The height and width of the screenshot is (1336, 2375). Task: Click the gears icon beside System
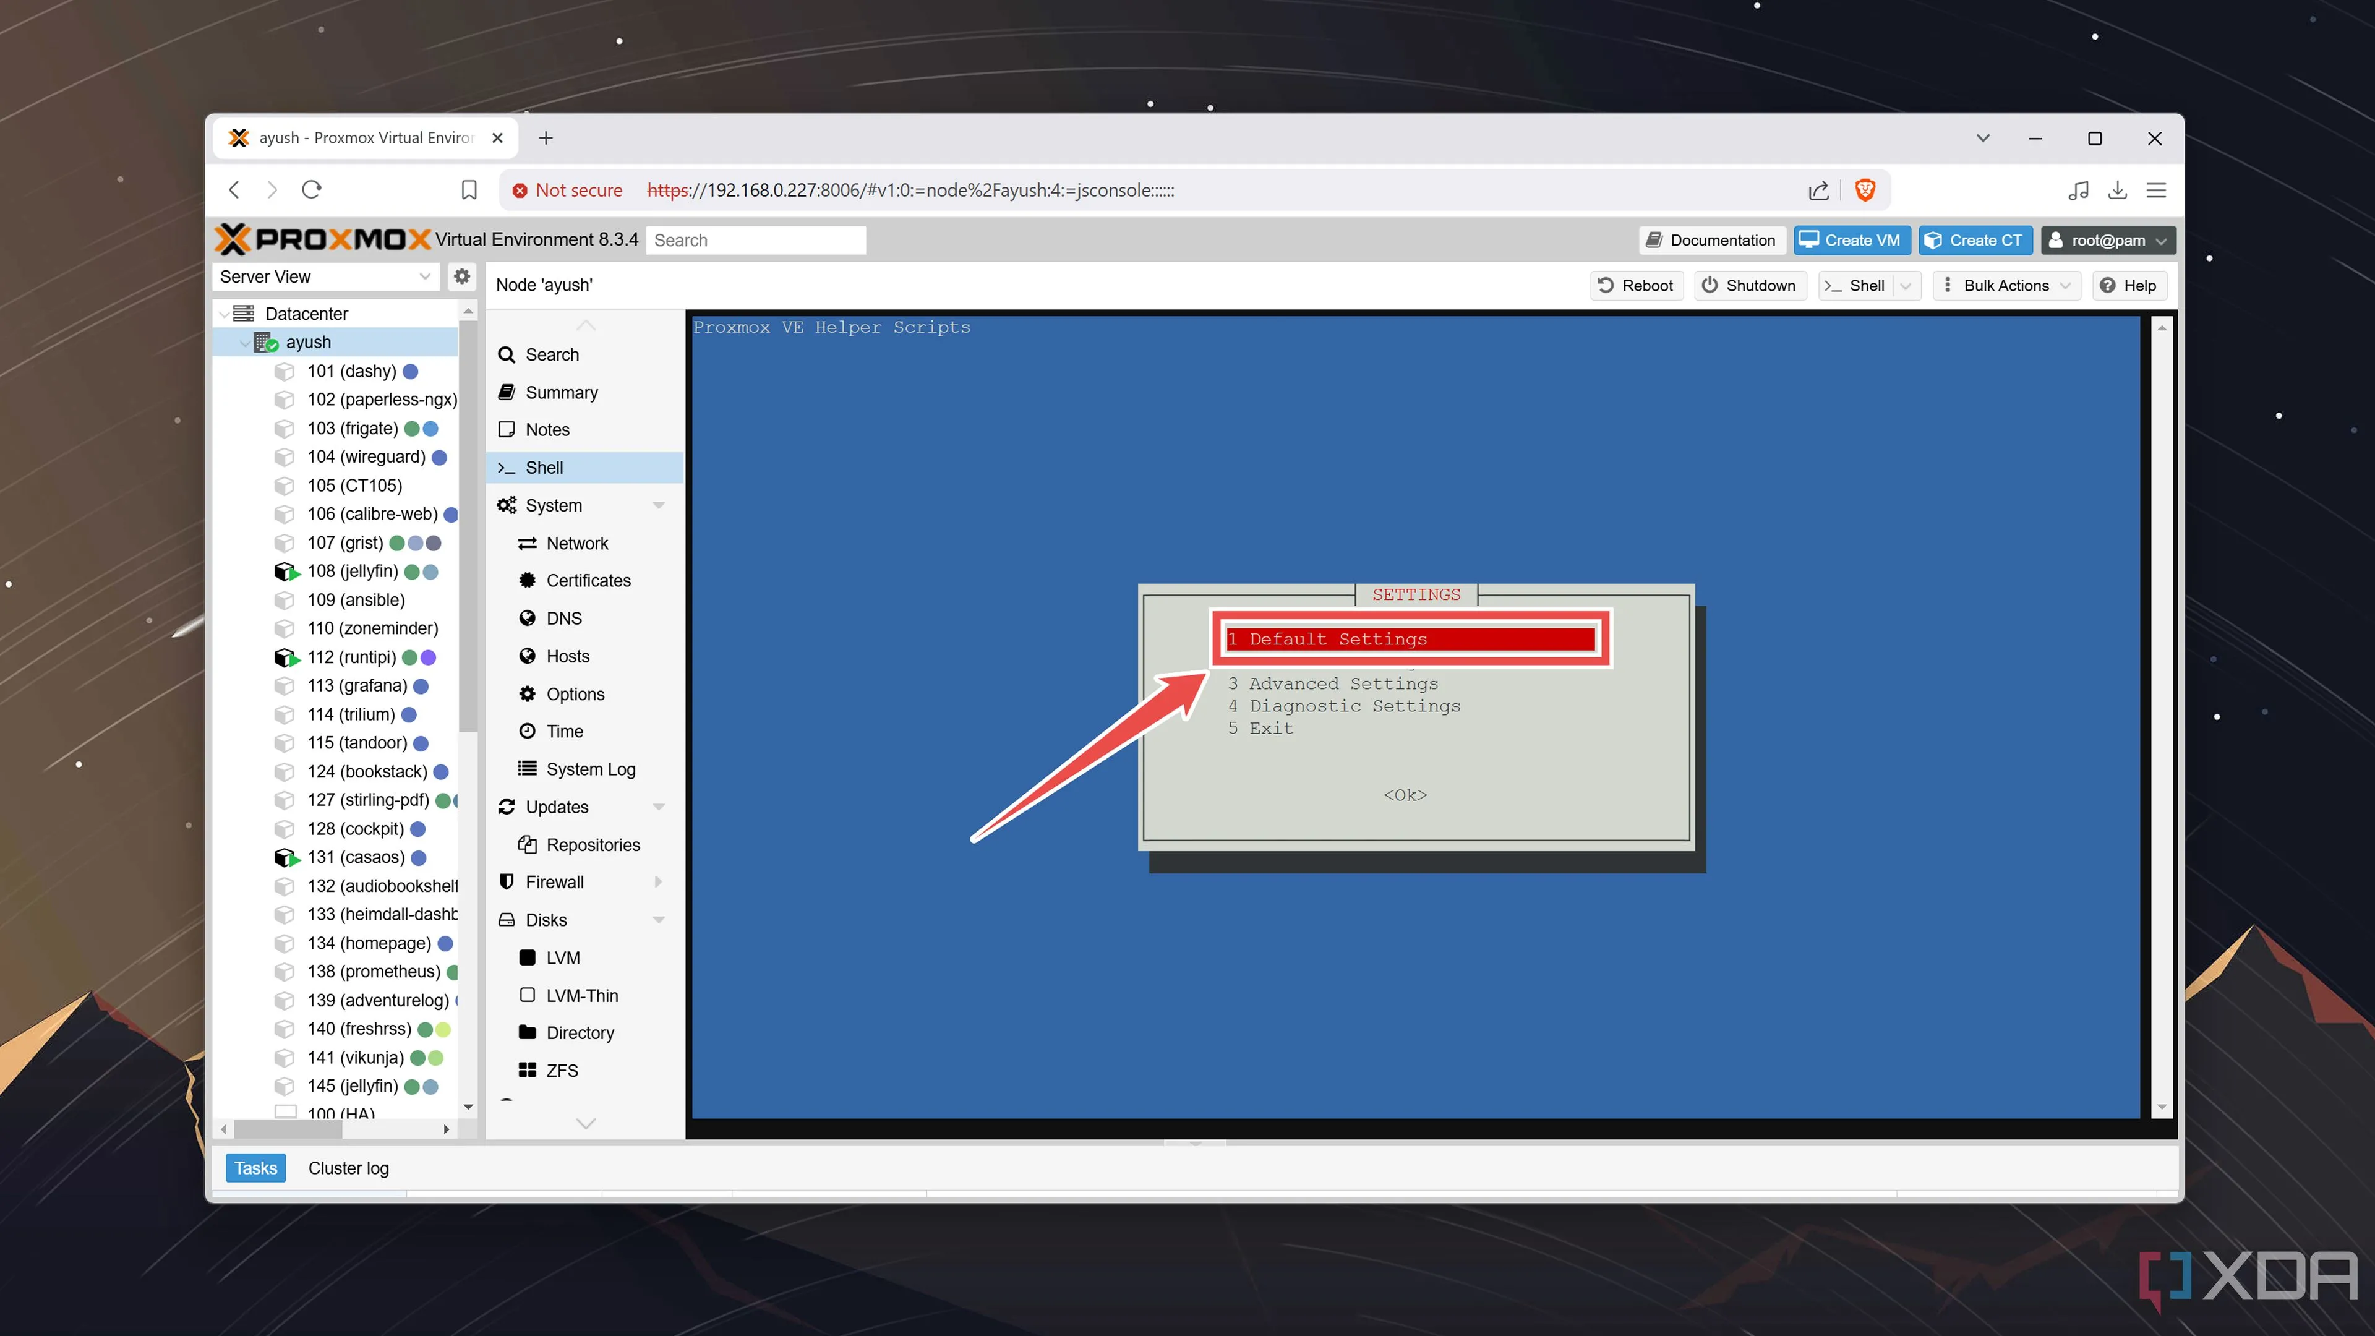point(506,505)
